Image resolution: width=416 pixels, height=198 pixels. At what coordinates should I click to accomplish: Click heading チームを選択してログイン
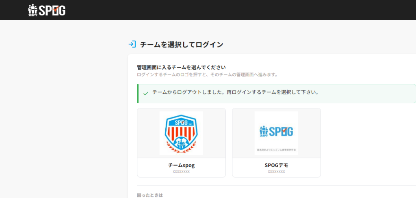(x=182, y=45)
